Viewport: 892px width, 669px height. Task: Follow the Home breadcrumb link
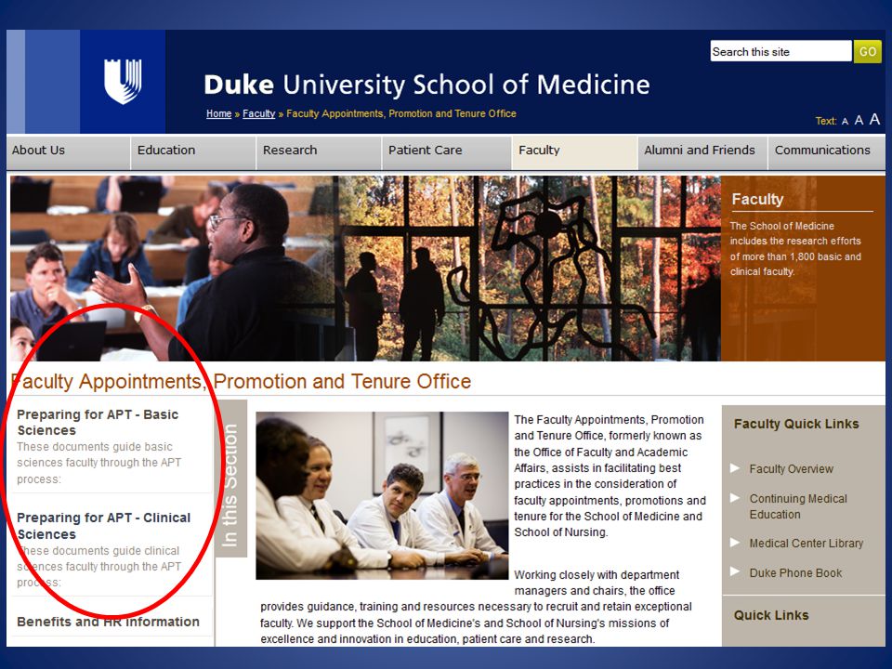point(219,113)
